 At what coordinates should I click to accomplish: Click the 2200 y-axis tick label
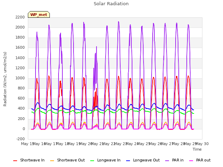[x=20, y=17]
